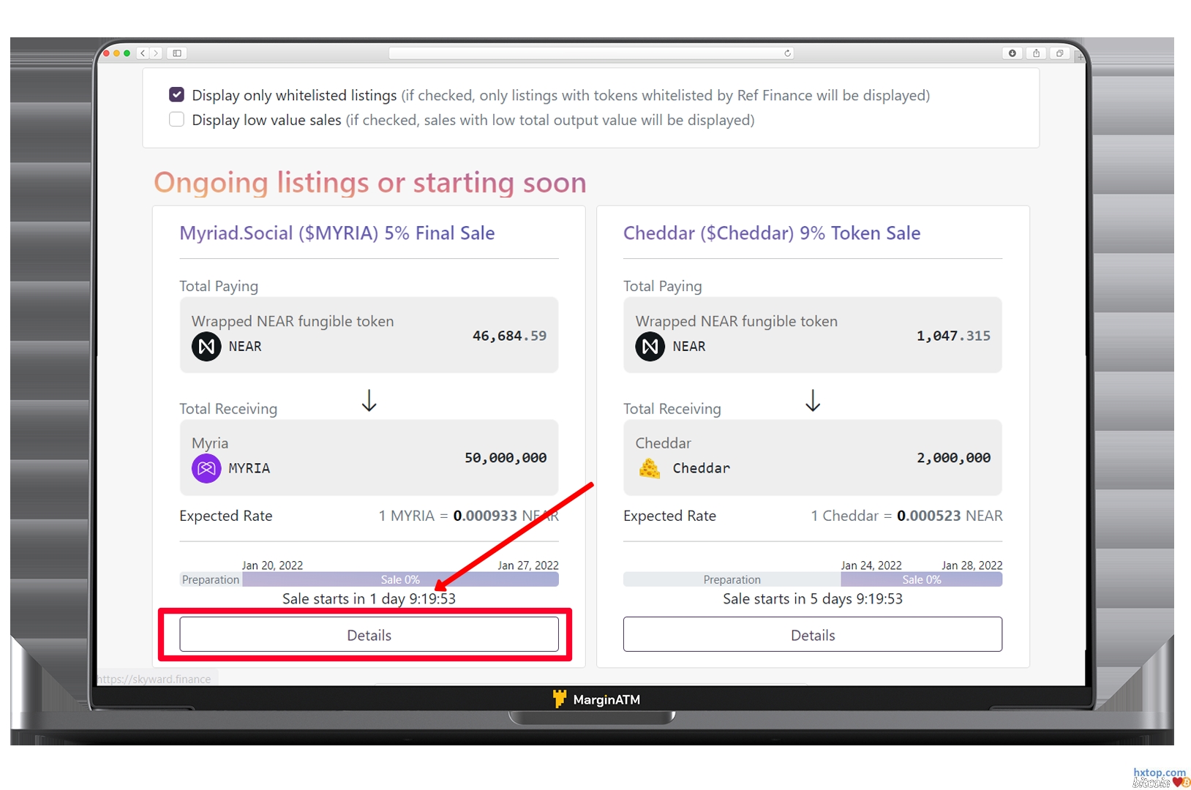Click the Cheddar Preparation progress segment
The image size is (1191, 790).
[x=732, y=579]
